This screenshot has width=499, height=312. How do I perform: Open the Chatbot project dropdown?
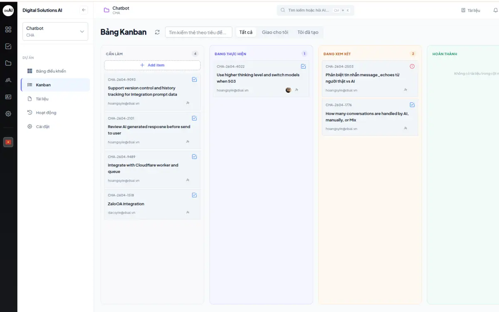point(55,32)
